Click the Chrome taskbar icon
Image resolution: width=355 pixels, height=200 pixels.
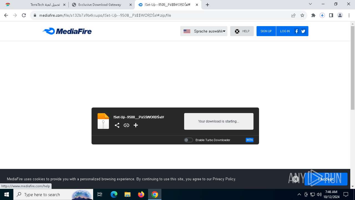(x=155, y=194)
